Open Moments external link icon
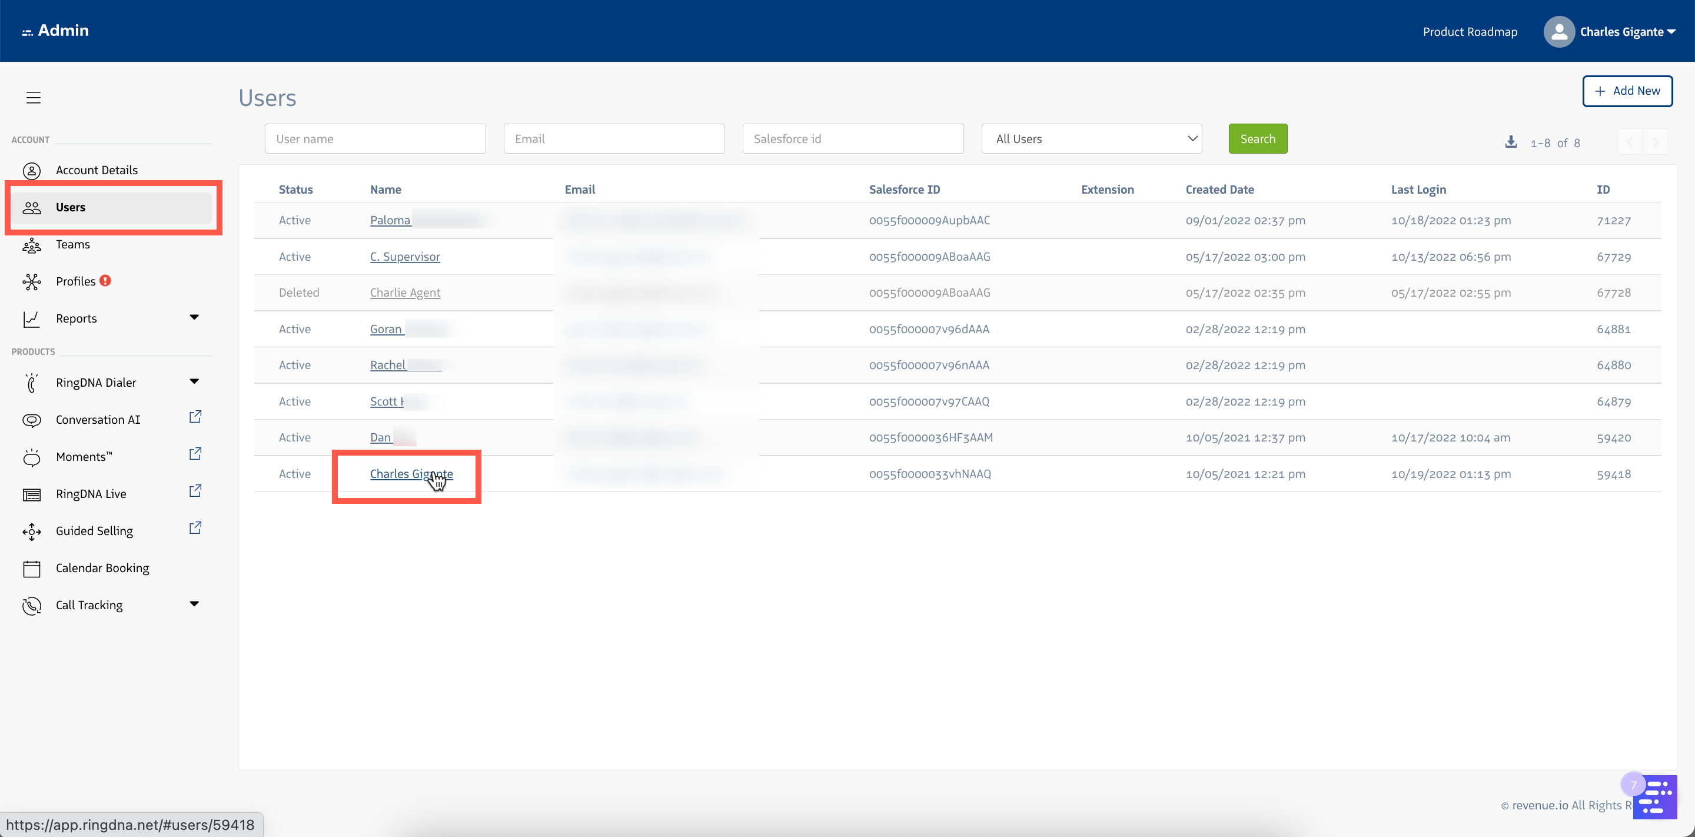 pos(195,454)
